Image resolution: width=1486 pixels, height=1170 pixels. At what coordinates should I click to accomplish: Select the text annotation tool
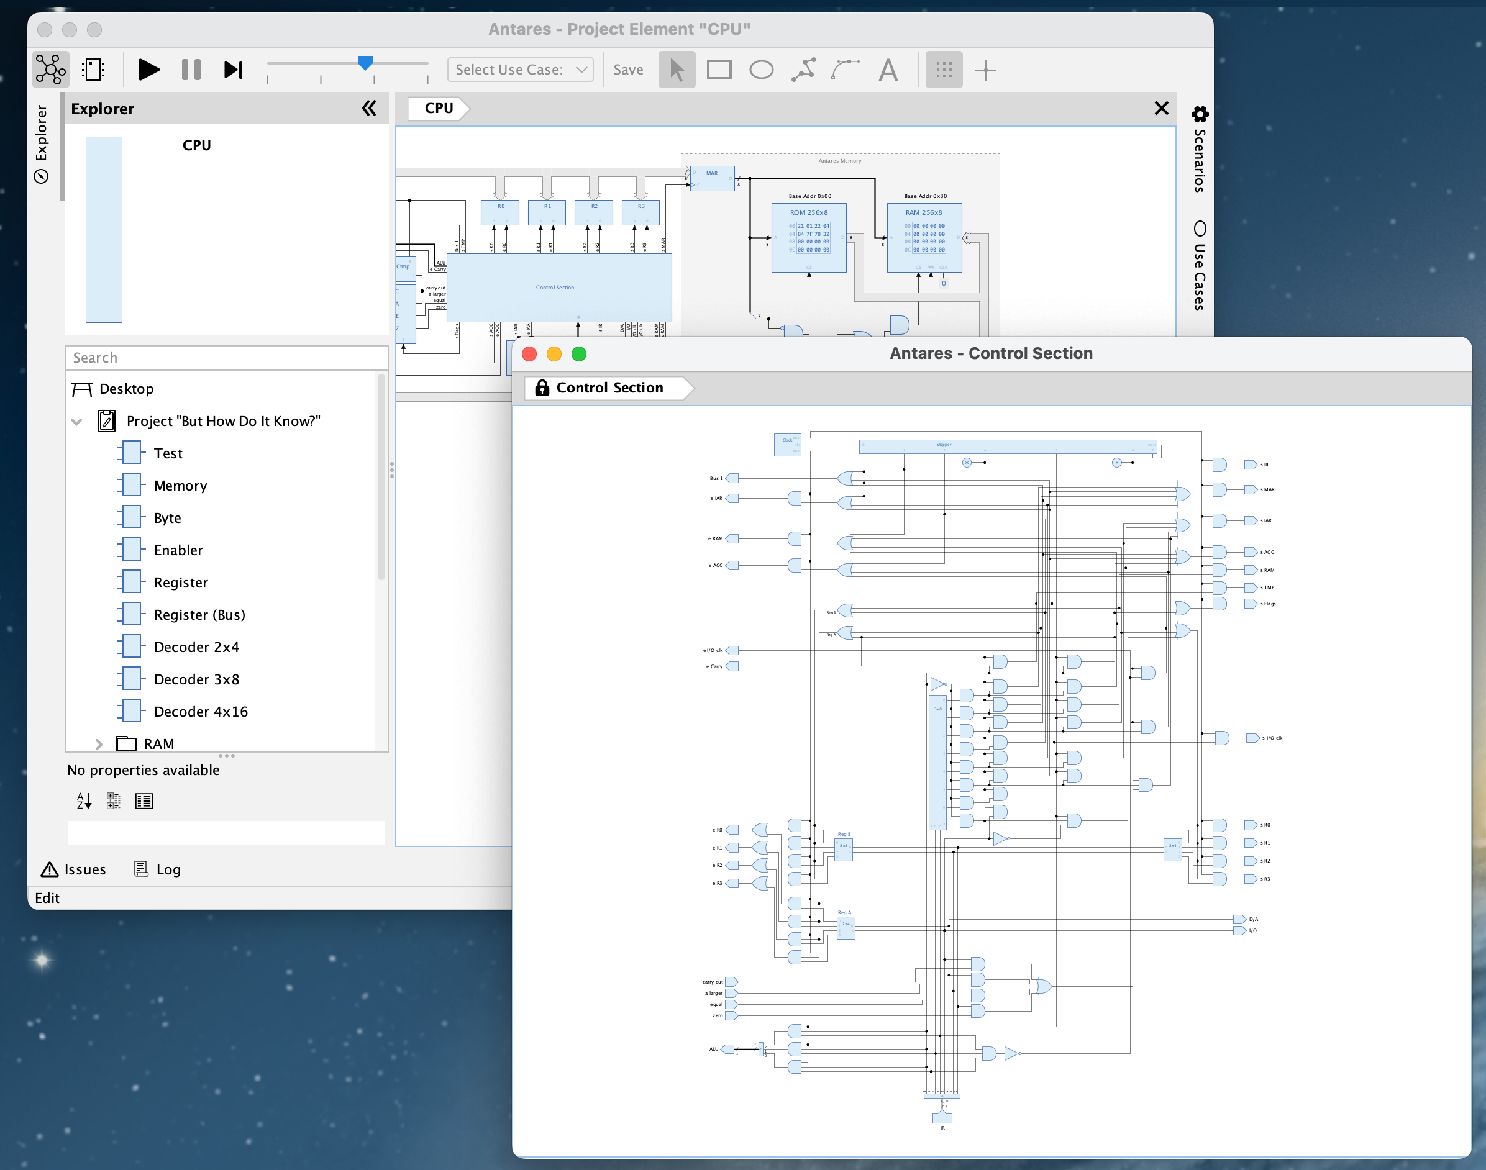pyautogui.click(x=888, y=69)
